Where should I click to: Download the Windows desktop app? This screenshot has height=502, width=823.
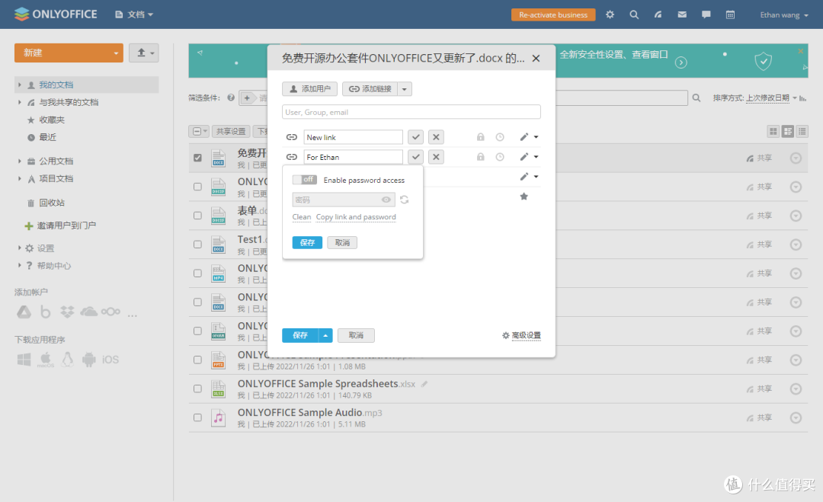pyautogui.click(x=24, y=360)
